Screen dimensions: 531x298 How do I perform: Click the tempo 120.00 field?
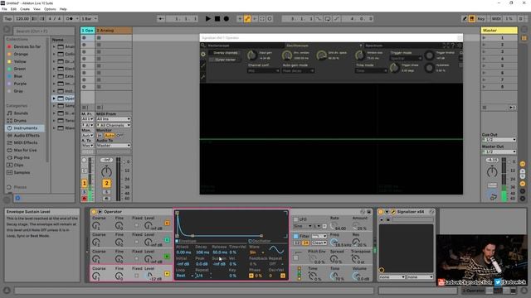22,18
